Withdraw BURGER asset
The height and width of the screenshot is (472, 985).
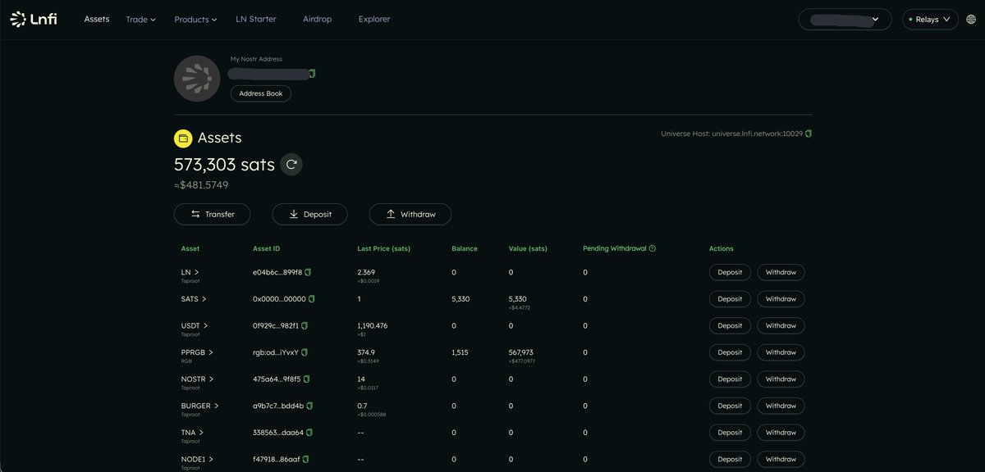coord(781,406)
